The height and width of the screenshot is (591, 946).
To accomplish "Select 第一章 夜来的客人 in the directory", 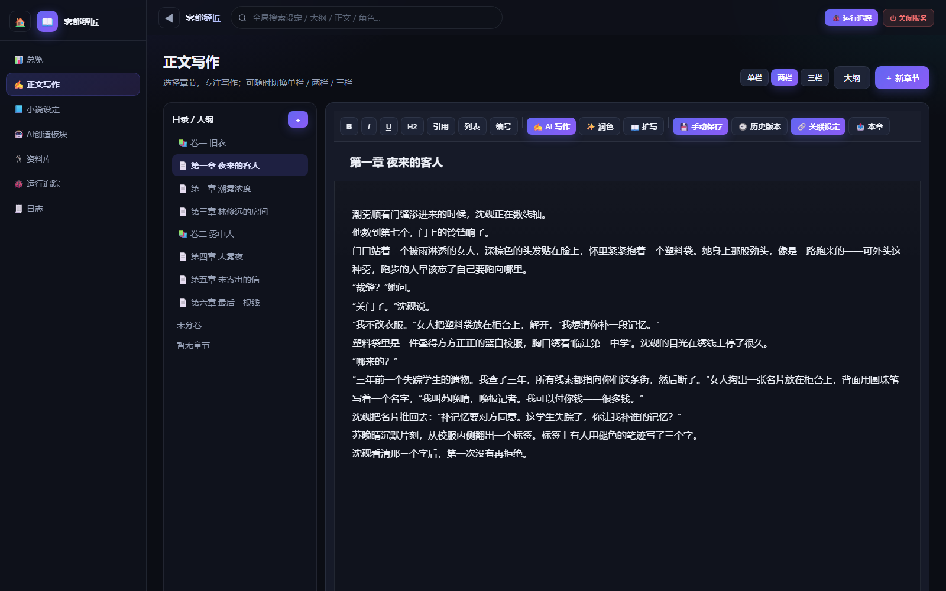I will [240, 165].
